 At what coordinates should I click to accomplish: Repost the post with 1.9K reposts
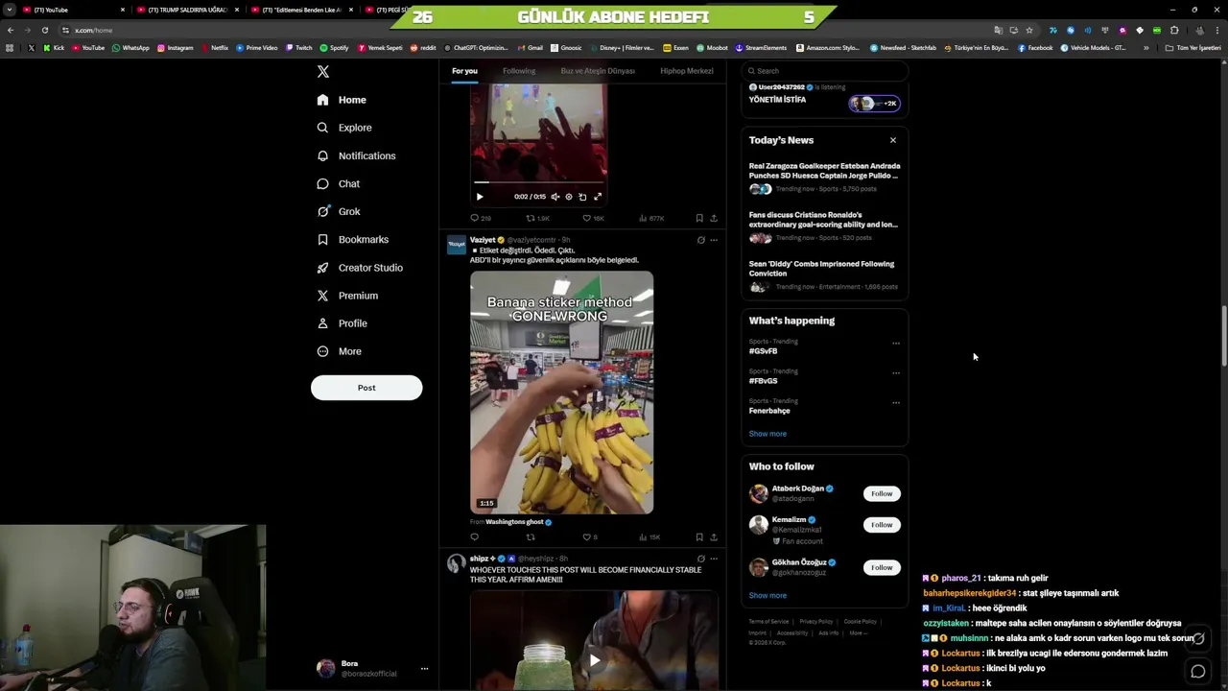point(537,218)
